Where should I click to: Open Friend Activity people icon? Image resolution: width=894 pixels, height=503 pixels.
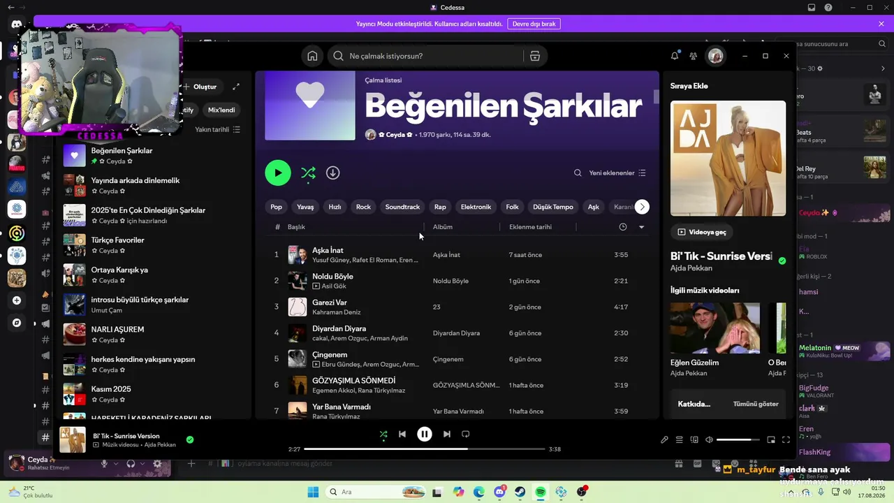click(x=693, y=56)
